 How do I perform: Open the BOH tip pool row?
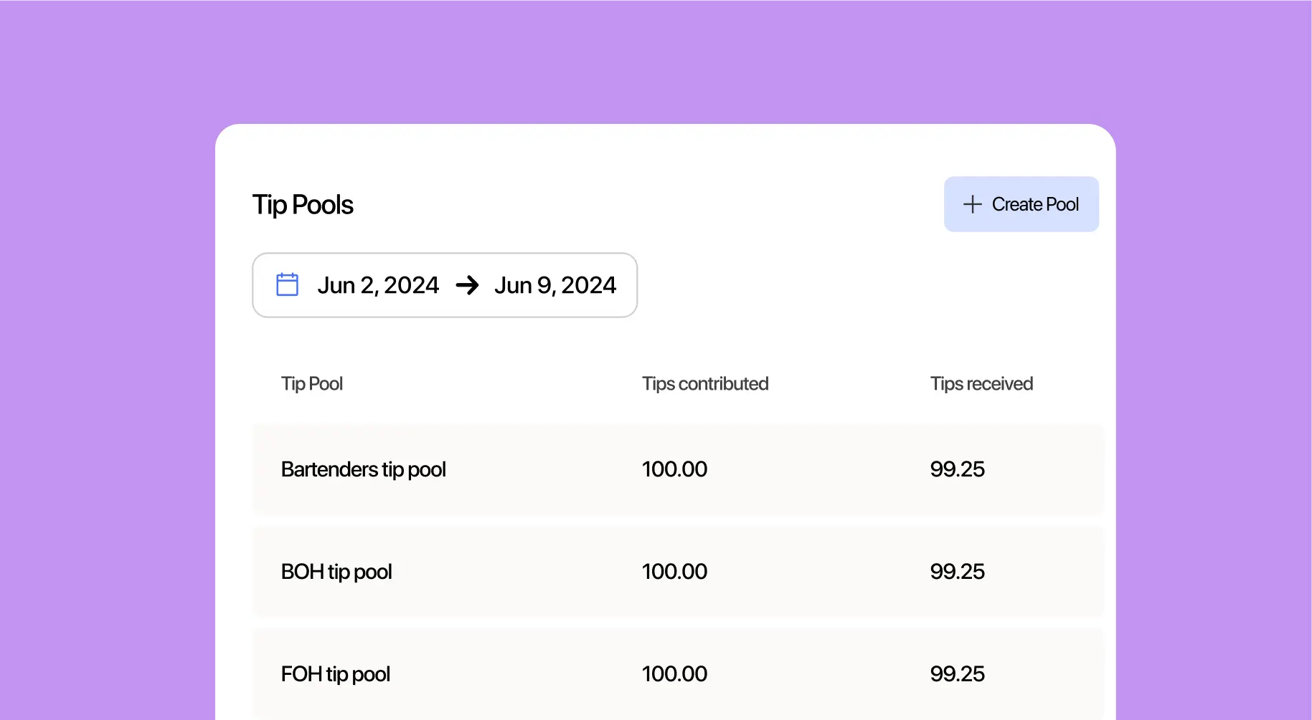678,572
